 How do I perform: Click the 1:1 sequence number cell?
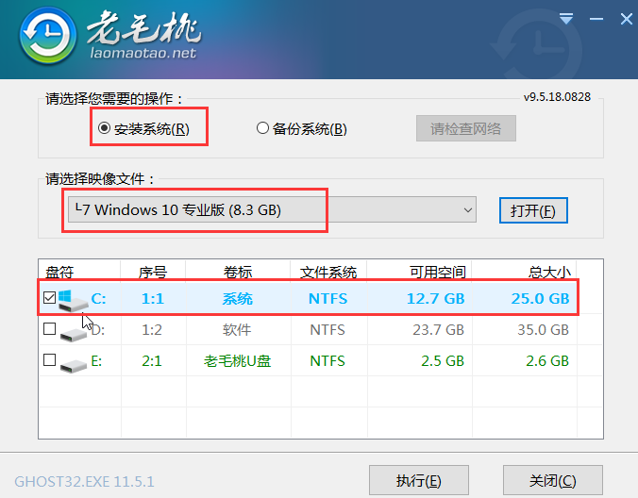tap(153, 299)
